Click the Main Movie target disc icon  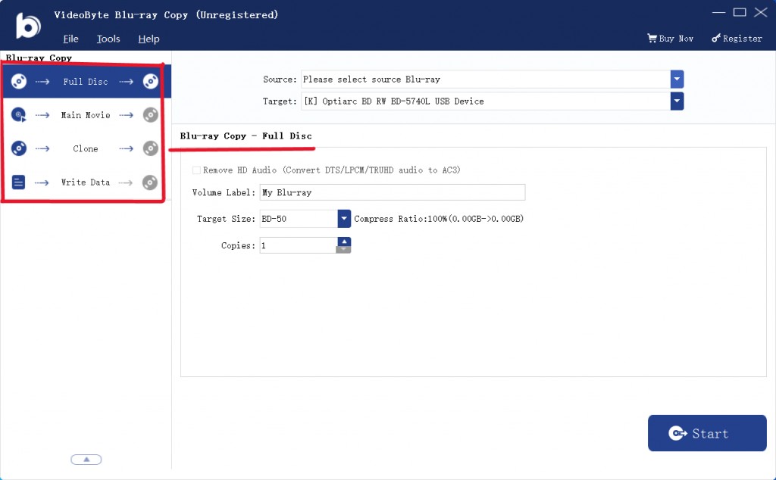151,115
